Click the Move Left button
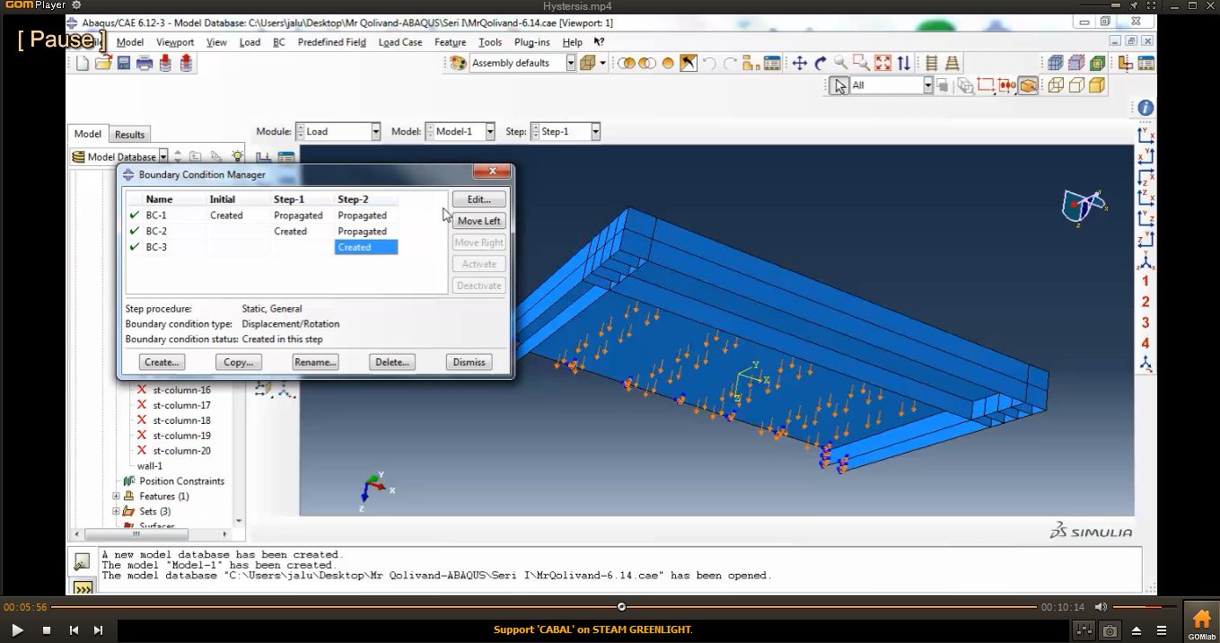The width and height of the screenshot is (1220, 643). click(x=478, y=221)
